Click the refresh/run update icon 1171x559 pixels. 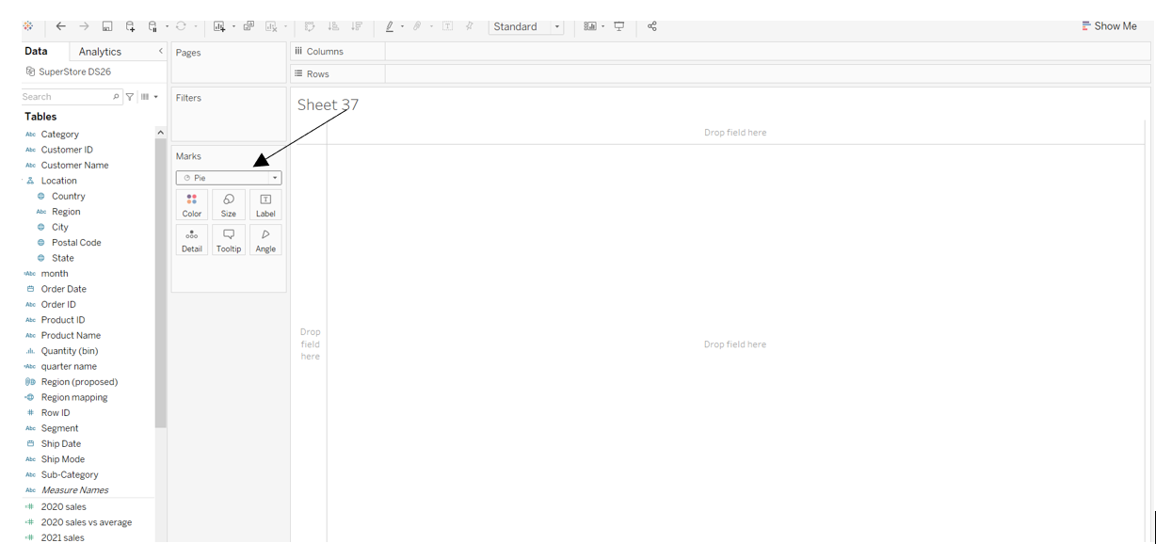coord(181,26)
